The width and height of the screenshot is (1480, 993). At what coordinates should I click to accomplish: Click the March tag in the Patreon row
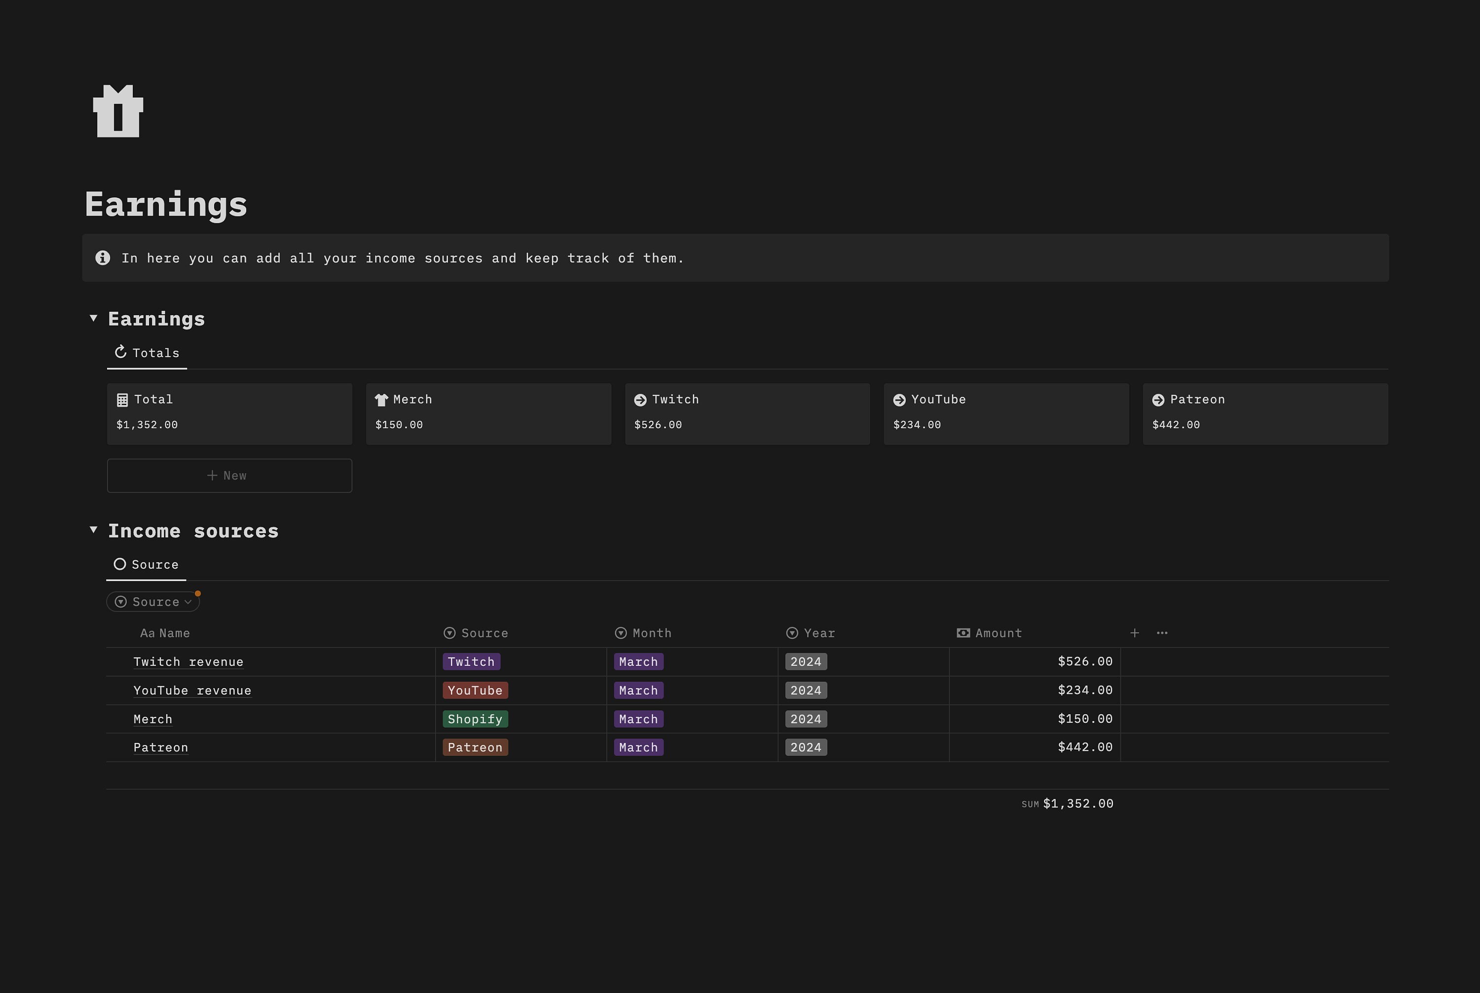638,747
